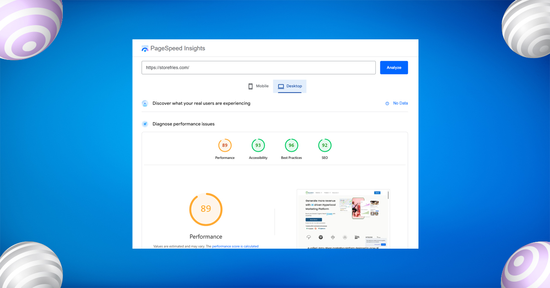Open the 'performance score is calculated' link
The image size is (550, 288).
tap(235, 246)
